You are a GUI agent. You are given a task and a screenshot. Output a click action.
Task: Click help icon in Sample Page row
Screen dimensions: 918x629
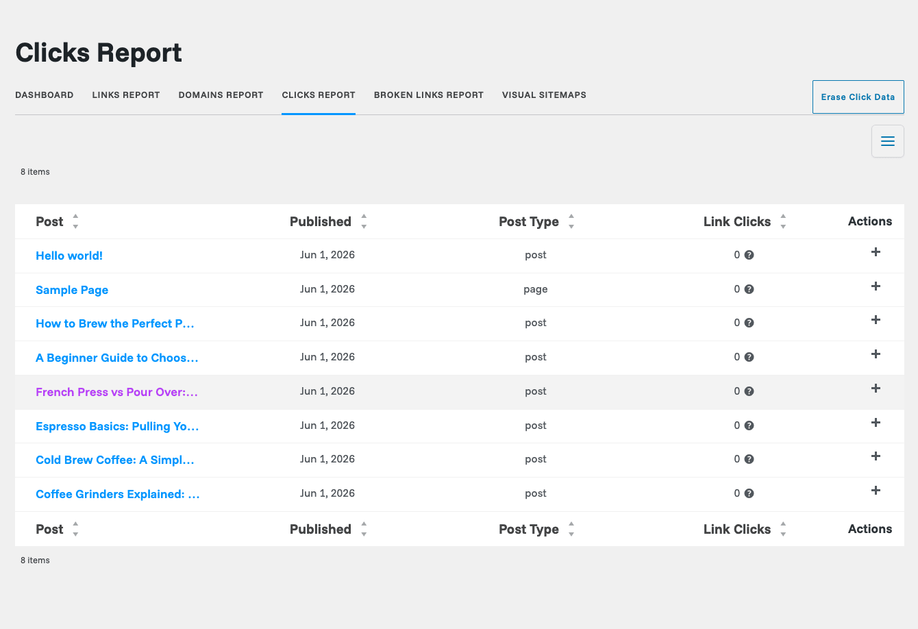point(749,289)
